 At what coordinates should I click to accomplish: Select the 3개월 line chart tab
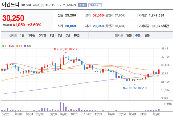42,35
